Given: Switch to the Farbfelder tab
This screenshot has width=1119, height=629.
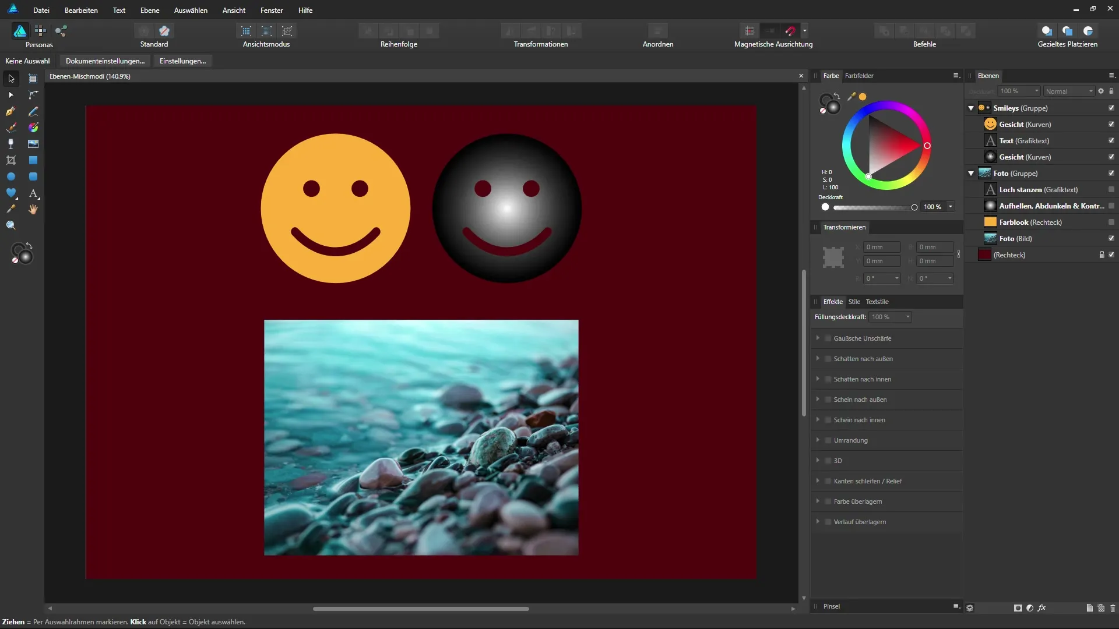Looking at the screenshot, I should click(859, 76).
